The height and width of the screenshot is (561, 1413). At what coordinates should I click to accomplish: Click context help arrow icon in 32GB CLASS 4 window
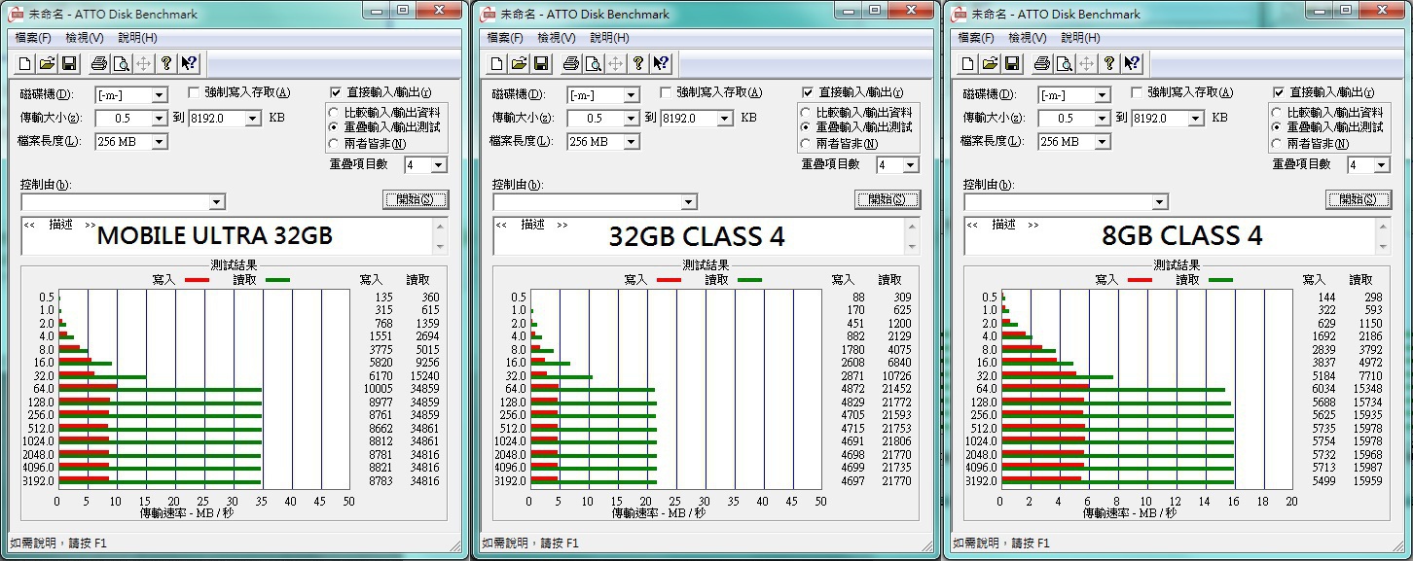coord(661,64)
